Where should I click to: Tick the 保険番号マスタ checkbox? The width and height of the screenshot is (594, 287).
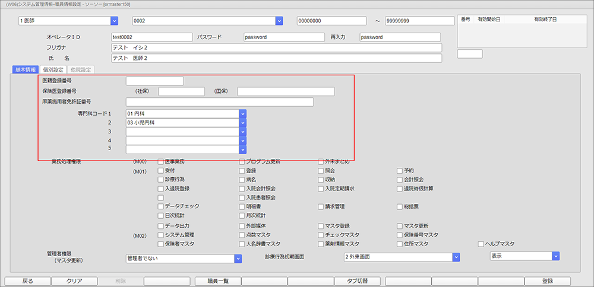[400, 235]
